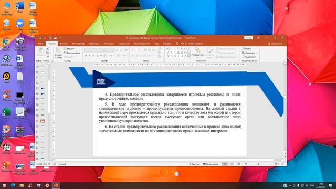Open the font name combo box

pyautogui.click(x=95, y=50)
